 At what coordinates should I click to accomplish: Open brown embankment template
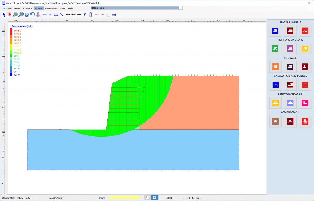click(275, 122)
